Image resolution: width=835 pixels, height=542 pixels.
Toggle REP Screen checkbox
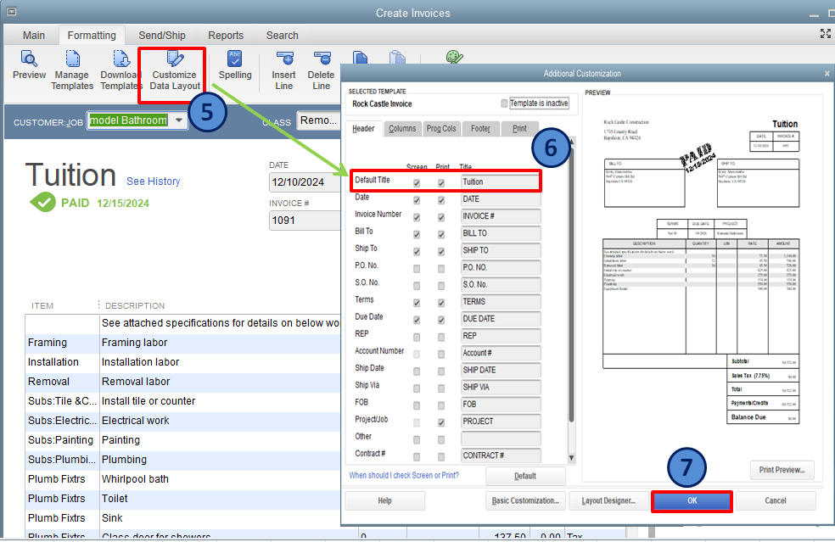pos(417,337)
